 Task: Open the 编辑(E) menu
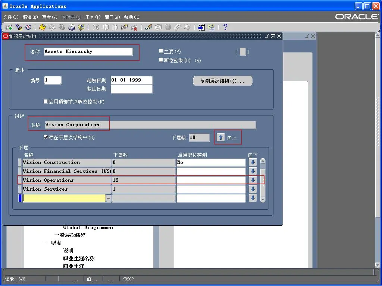30,17
